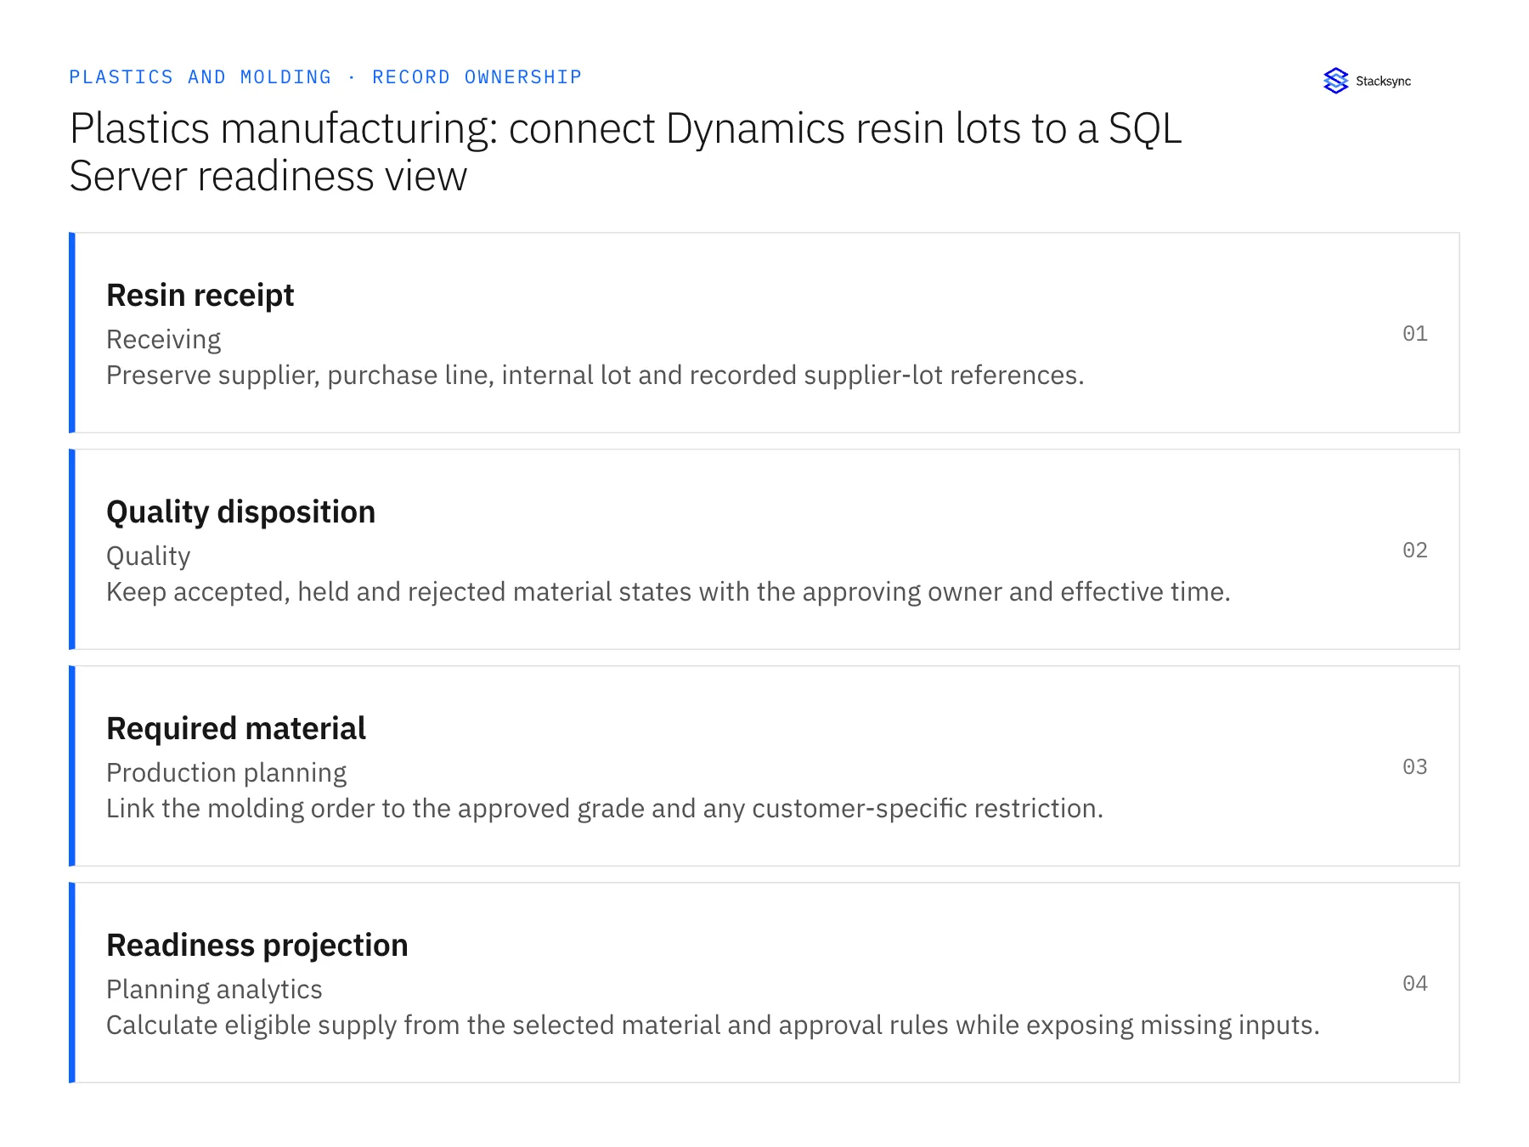
Task: Click the 'Receiving' owner label
Action: (x=163, y=339)
